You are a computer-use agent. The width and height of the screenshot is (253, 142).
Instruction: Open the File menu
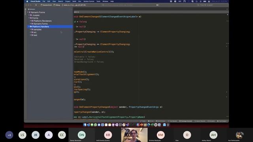click(x=44, y=1)
